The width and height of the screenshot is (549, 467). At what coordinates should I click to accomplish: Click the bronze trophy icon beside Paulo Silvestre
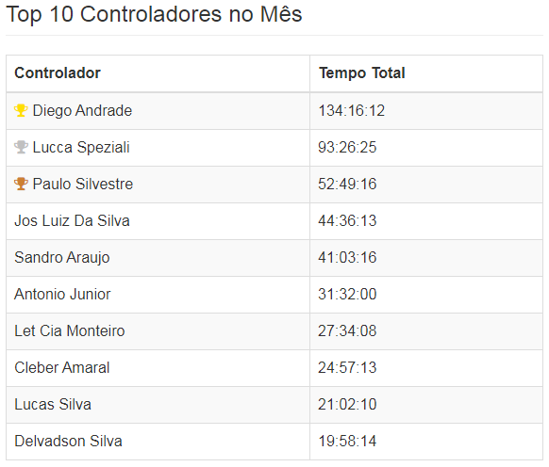coord(21,184)
